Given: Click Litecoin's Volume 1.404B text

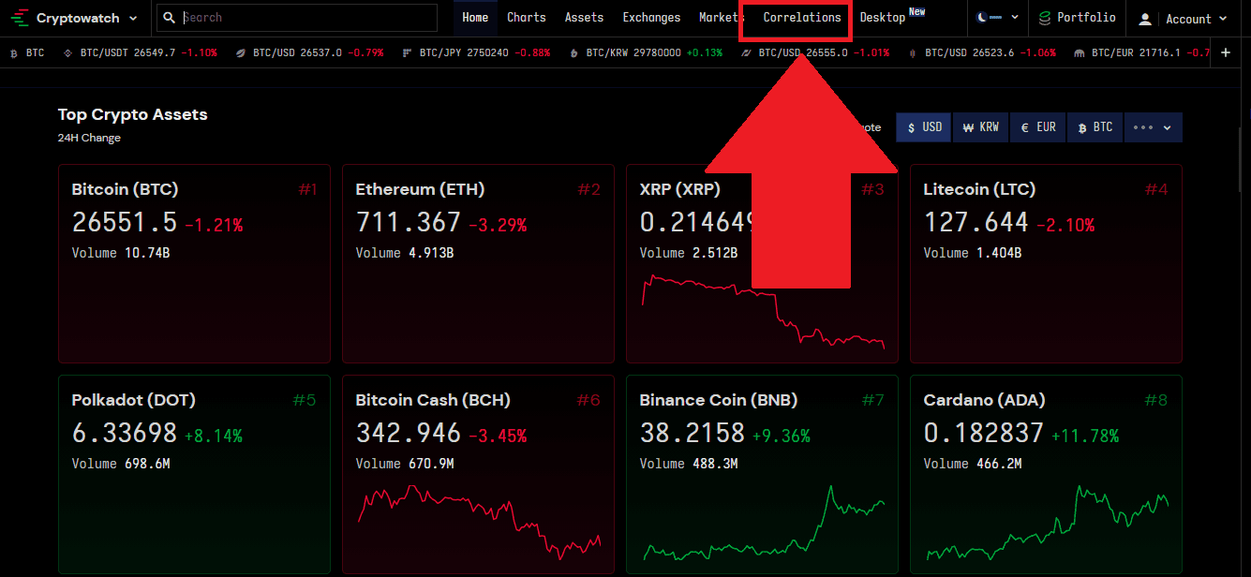Looking at the screenshot, I should (972, 253).
